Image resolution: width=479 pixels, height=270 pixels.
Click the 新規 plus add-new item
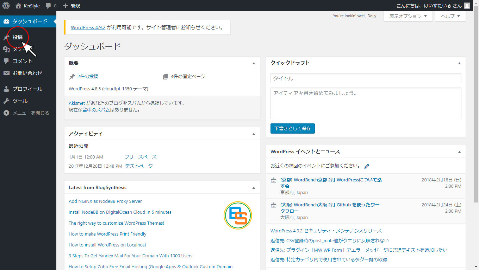71,6
